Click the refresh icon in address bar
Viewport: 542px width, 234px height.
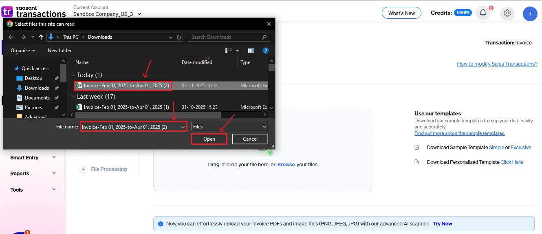[179, 37]
